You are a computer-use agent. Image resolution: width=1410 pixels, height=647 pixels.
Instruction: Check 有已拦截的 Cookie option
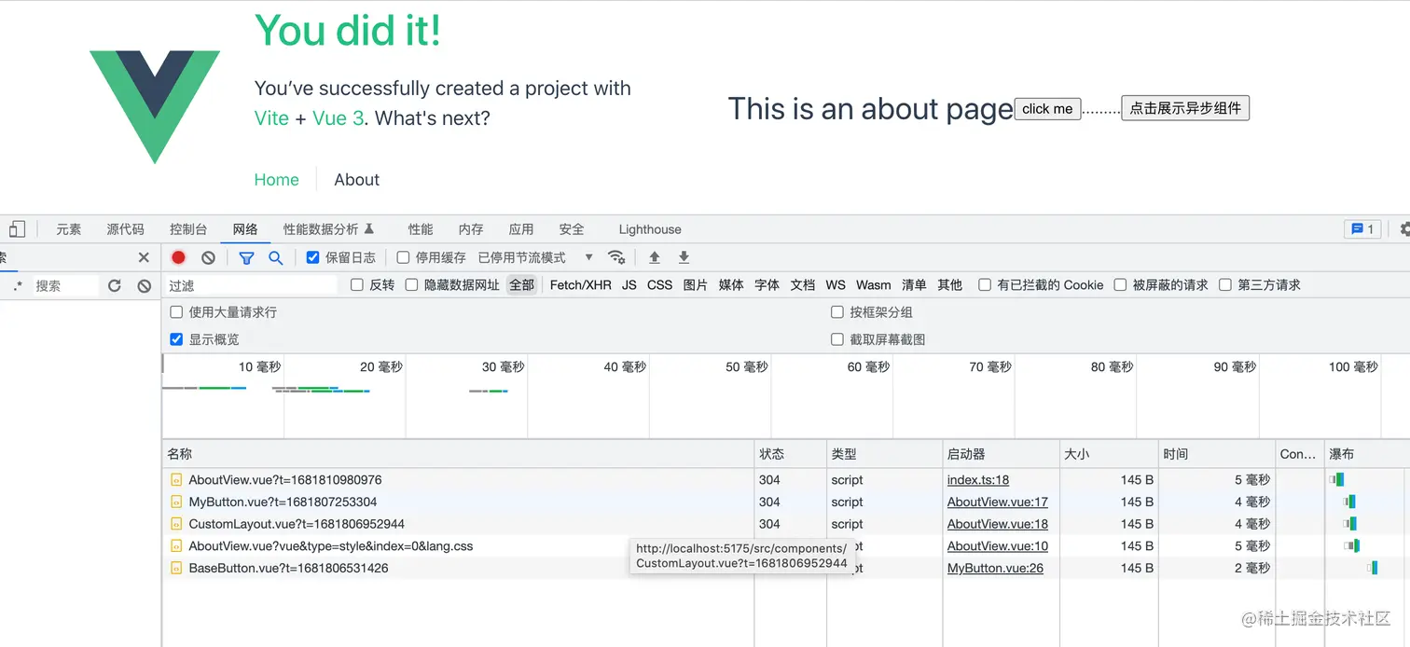pos(985,285)
